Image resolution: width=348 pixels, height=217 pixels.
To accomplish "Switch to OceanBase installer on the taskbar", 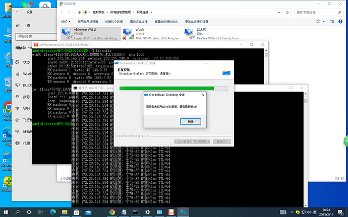I will click(x=183, y=212).
